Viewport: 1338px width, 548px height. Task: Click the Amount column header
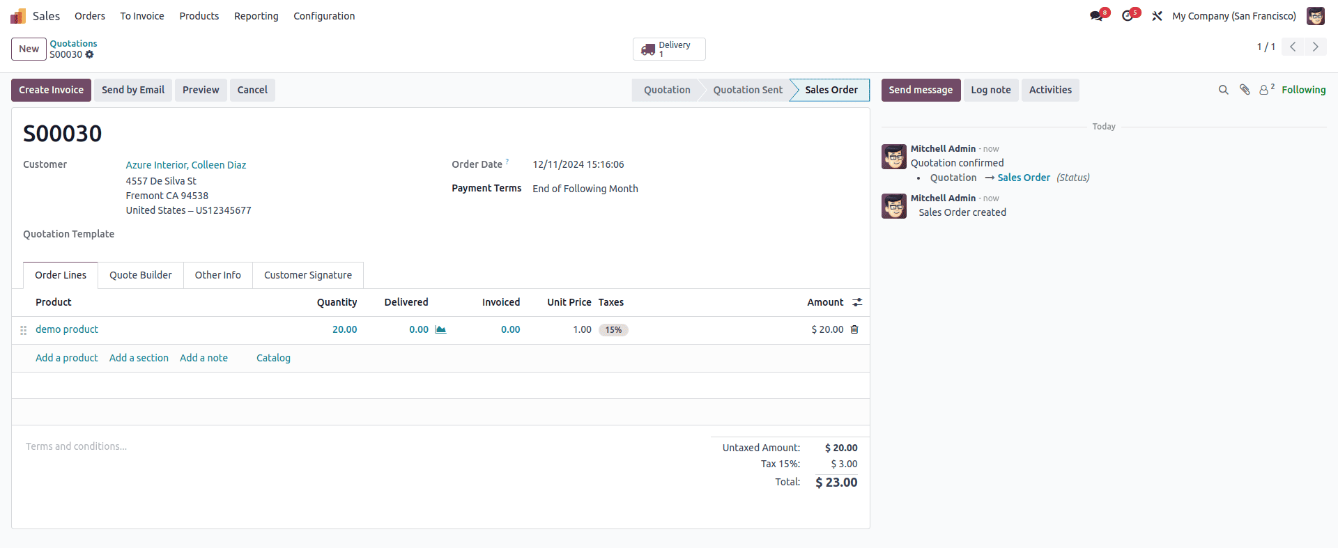(825, 302)
